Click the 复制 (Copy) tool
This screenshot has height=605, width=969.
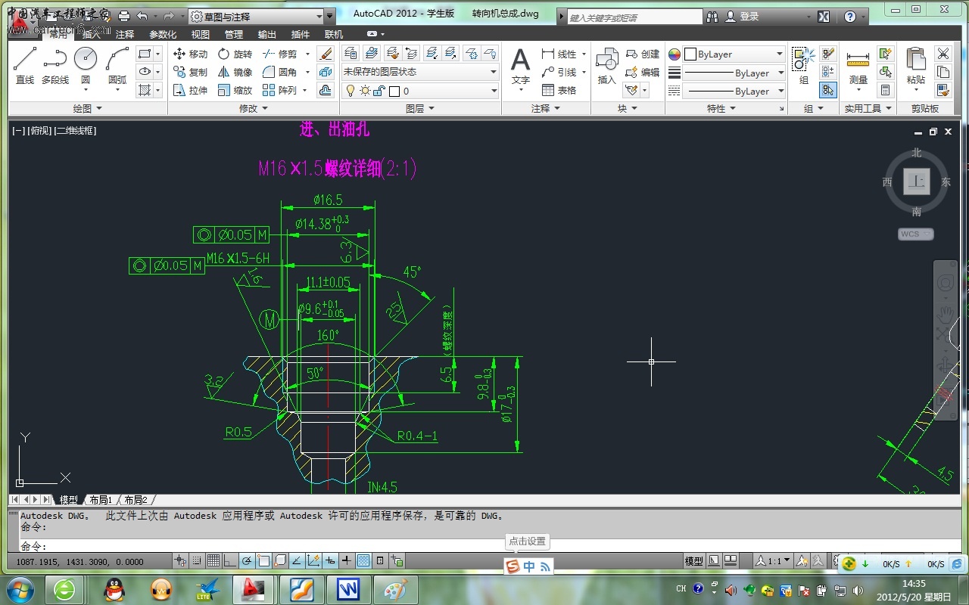pyautogui.click(x=190, y=72)
